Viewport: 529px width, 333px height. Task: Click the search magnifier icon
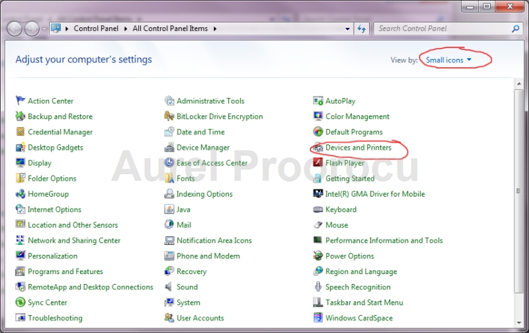(515, 28)
